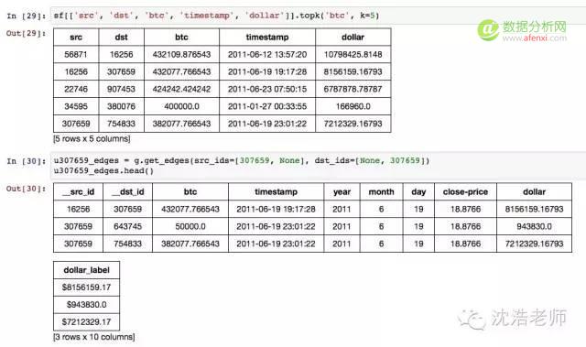
Task: Select the src value 34595
Action: 76,106
